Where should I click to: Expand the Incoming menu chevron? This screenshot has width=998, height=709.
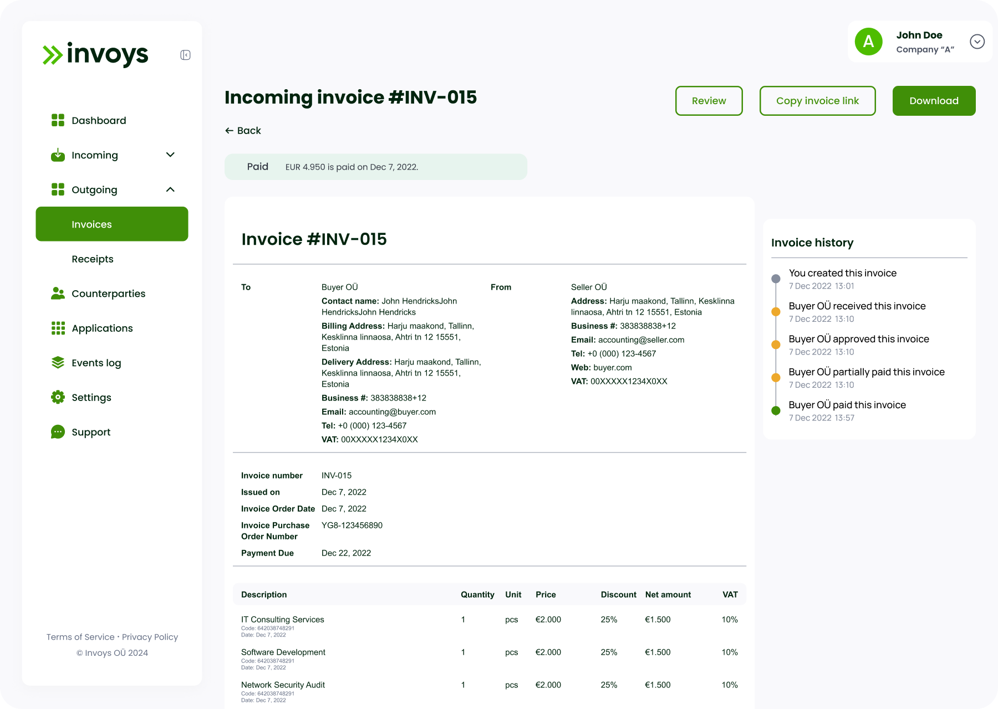tap(170, 155)
